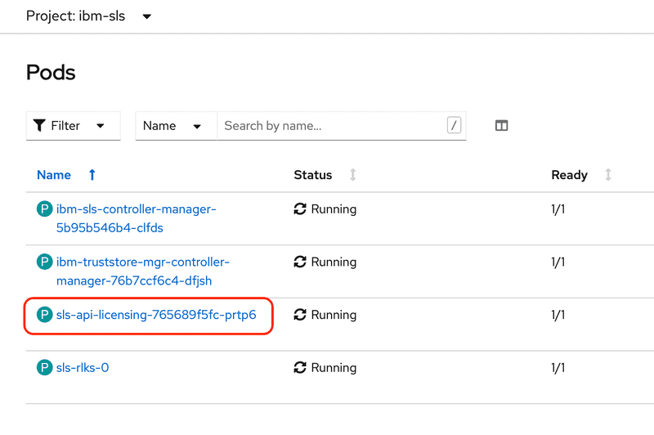
Task: Select the 1/1 Ready value for ibm-truststore-mgr
Action: [x=558, y=262]
